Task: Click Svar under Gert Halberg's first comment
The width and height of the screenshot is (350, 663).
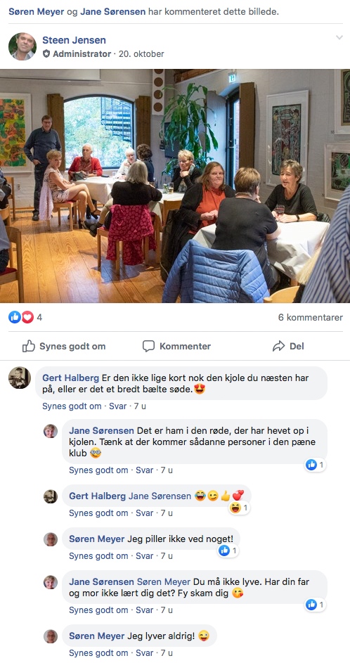Action: tap(117, 406)
